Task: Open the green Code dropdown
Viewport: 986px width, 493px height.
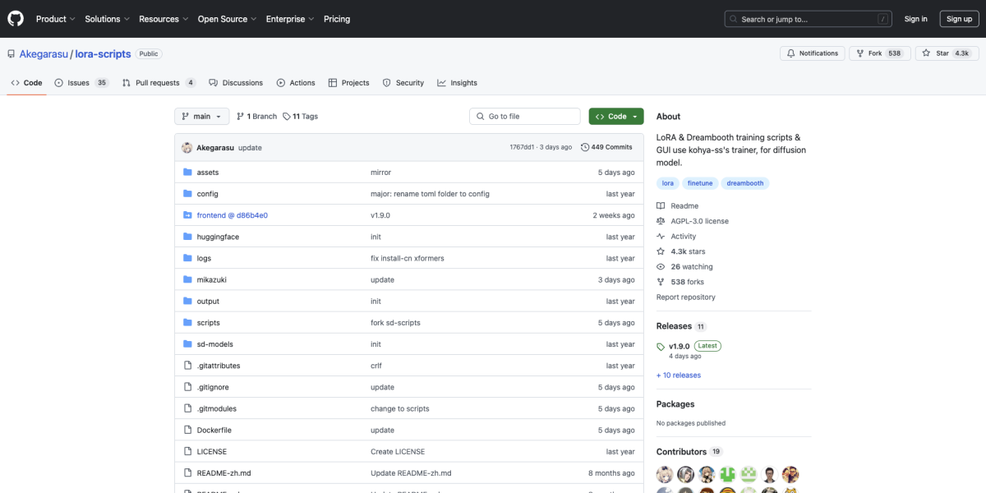Action: [x=615, y=117]
